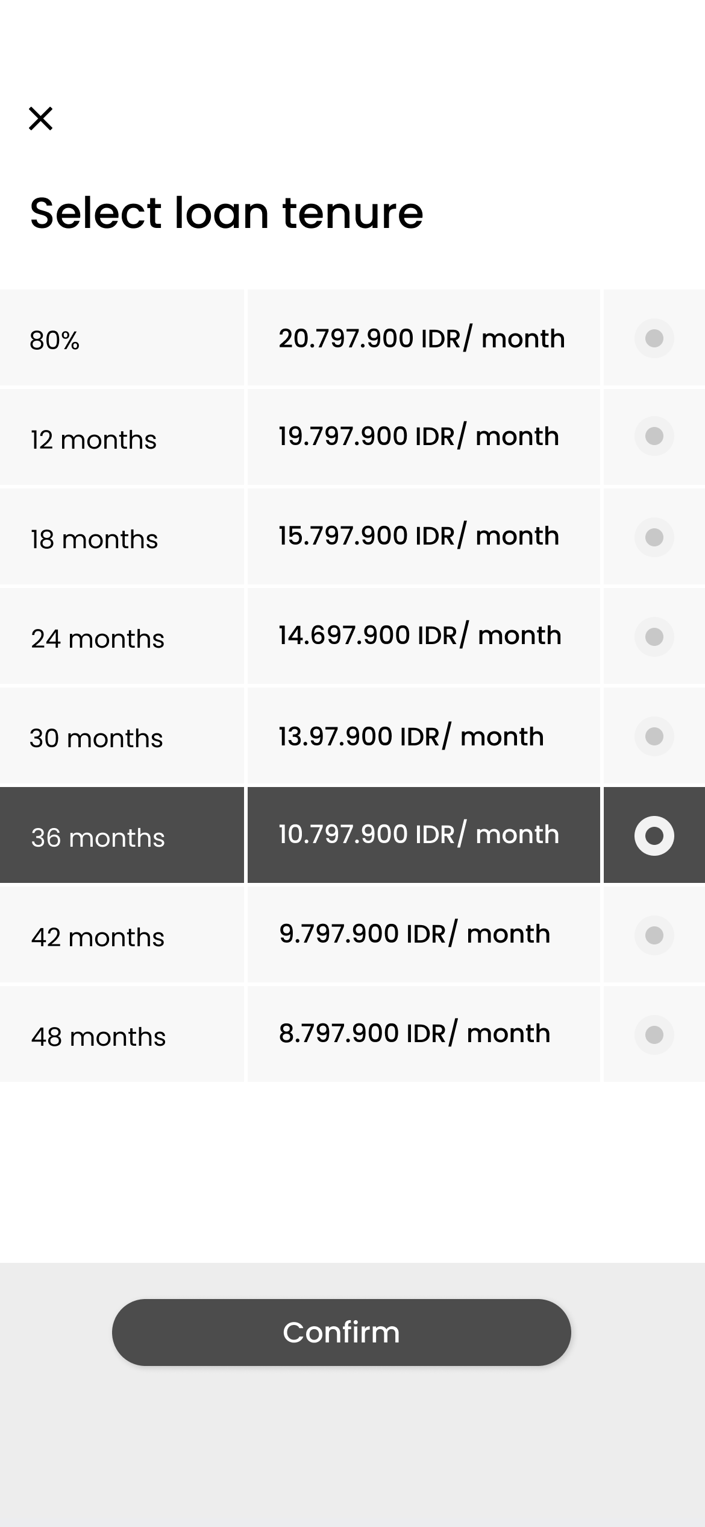Select the 12 months radio button

[x=654, y=436]
